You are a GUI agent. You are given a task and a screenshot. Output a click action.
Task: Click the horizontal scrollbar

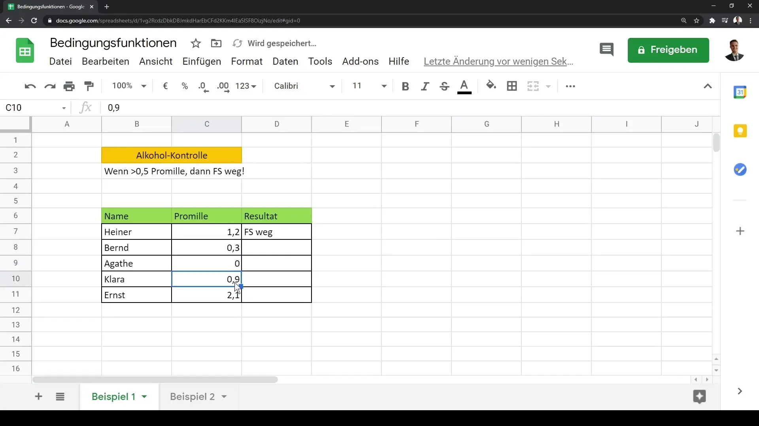[x=155, y=379]
